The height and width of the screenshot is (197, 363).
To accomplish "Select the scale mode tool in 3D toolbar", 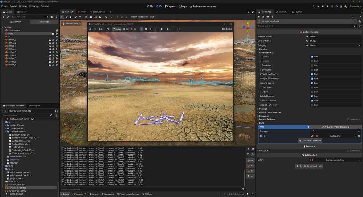I will pos(76,17).
